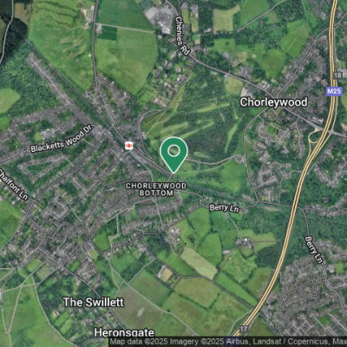Click the Chorleywood town label
This screenshot has height=347, width=347.
[273, 102]
